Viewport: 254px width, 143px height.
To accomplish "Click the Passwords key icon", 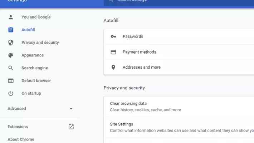I will pyautogui.click(x=113, y=36).
